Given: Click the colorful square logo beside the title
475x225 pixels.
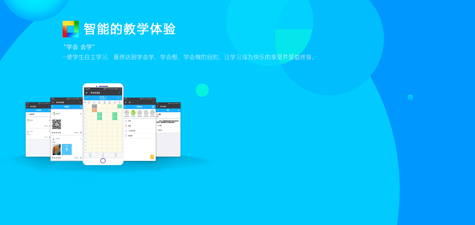Looking at the screenshot, I should 71,29.
